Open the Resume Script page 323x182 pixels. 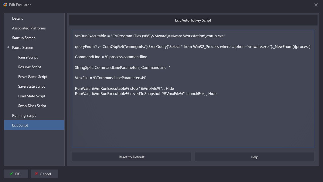(29, 67)
